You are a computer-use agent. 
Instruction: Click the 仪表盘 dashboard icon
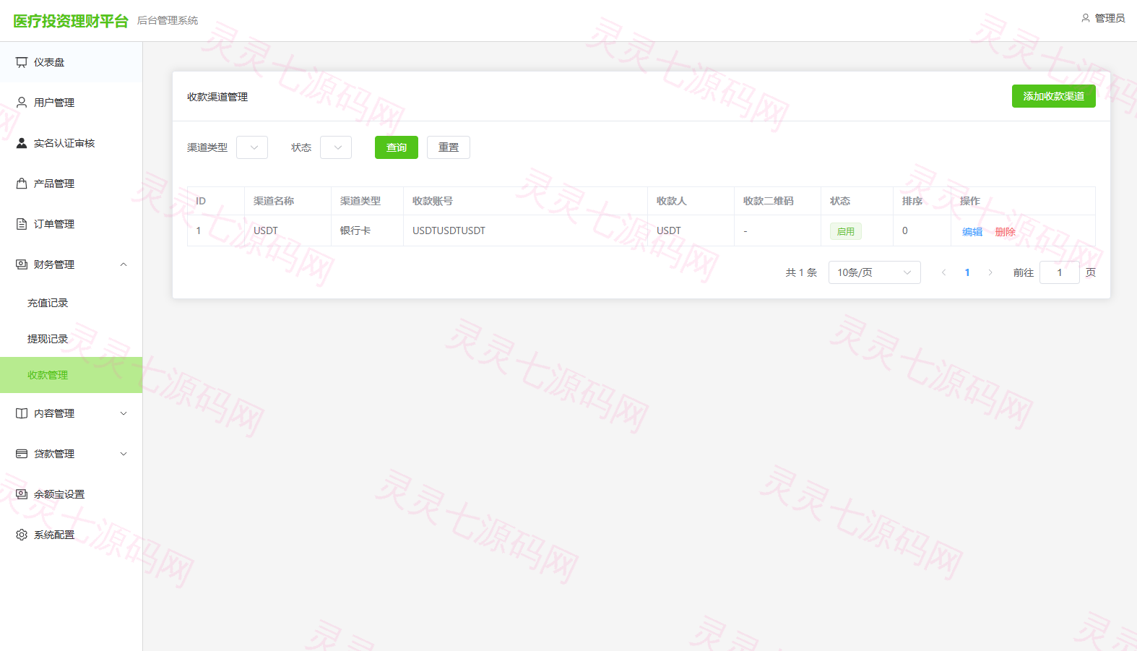[x=22, y=62]
